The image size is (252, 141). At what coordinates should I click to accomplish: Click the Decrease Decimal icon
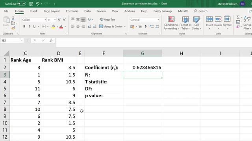pyautogui.click(x=157, y=27)
